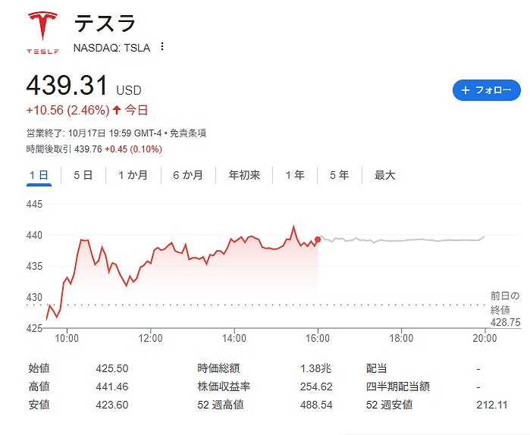Click the 前日の終値 previous close label
The image size is (530, 435).
click(x=505, y=302)
